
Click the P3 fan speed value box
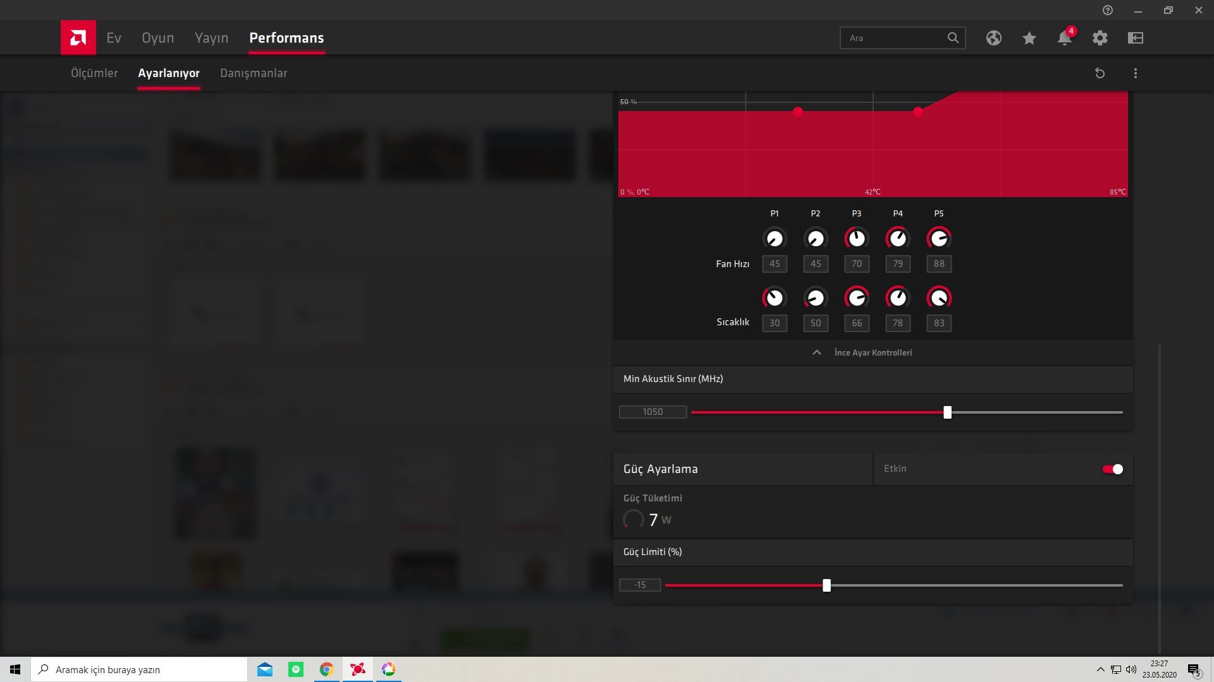(857, 264)
